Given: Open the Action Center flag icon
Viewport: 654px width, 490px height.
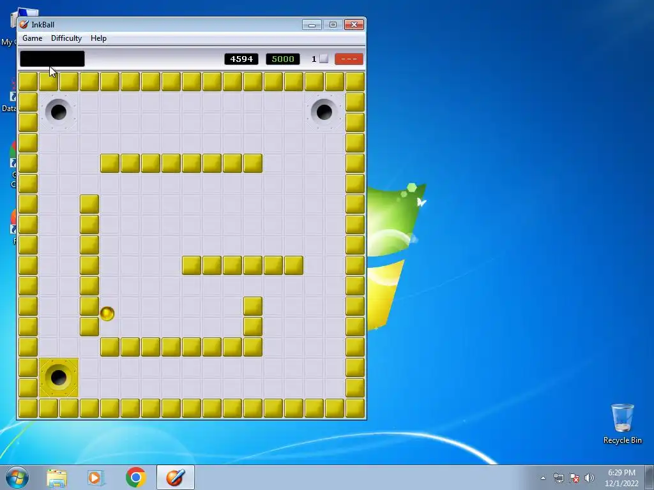Looking at the screenshot, I should click(574, 478).
